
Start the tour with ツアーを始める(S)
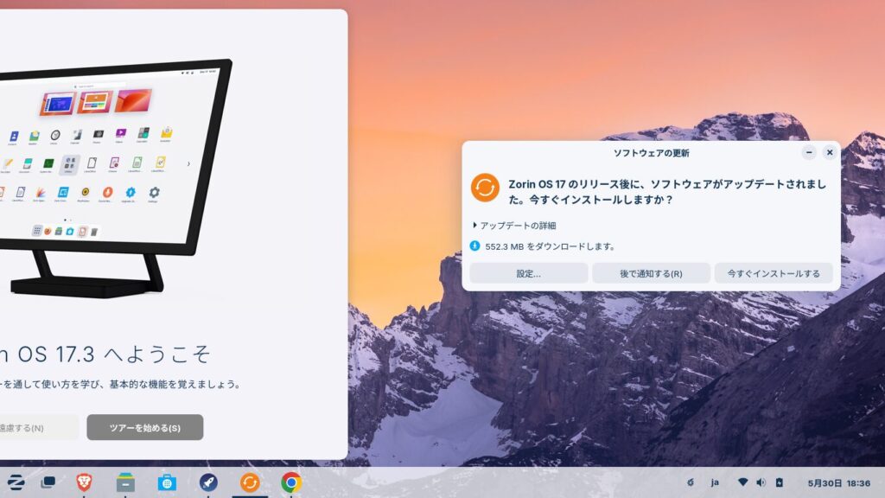tap(144, 427)
